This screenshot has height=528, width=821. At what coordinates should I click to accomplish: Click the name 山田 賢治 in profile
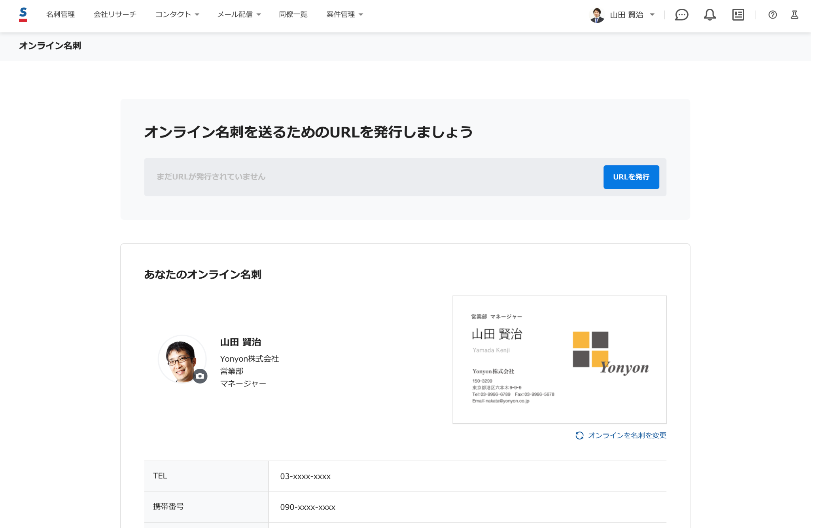click(x=240, y=342)
